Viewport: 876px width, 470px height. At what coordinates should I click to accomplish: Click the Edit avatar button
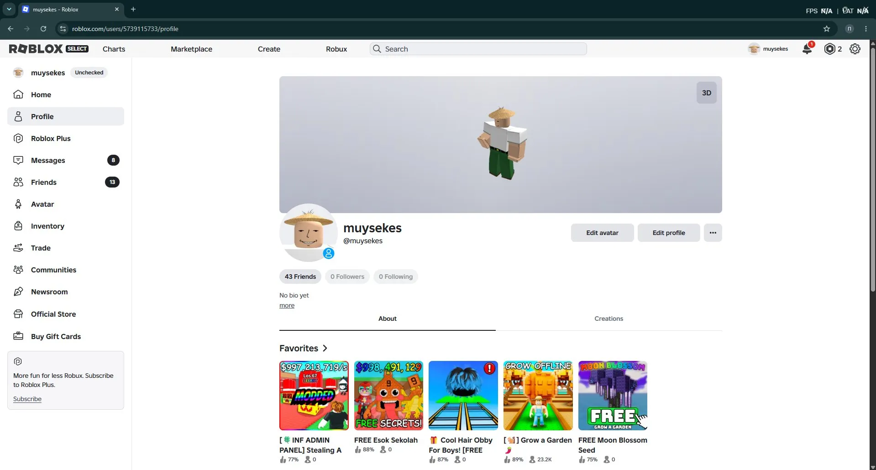[x=602, y=233]
